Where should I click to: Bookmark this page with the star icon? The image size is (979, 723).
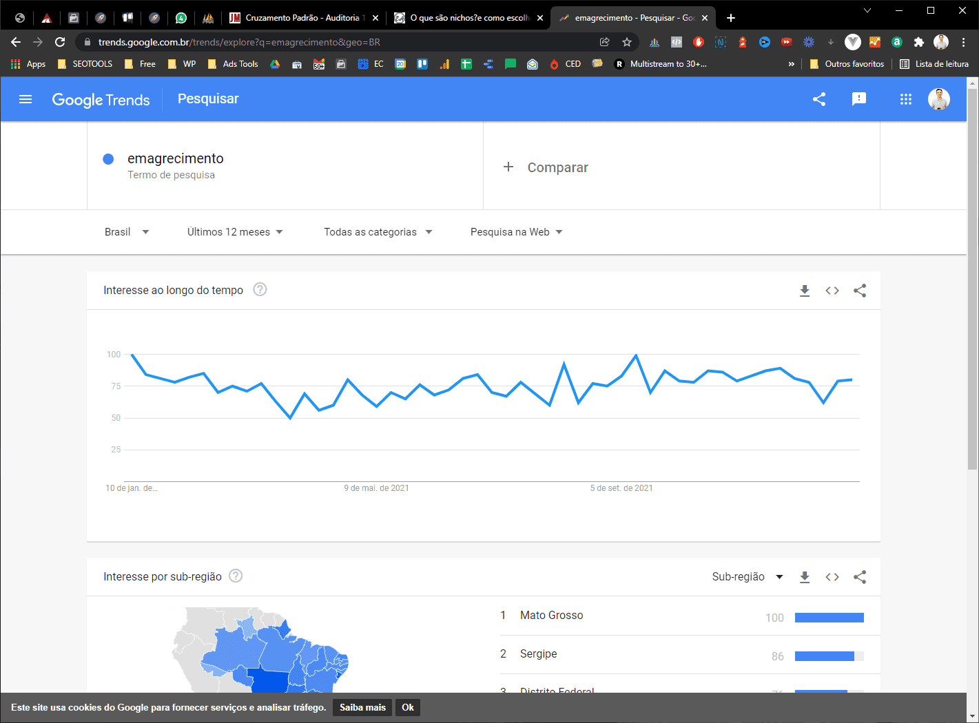pyautogui.click(x=627, y=42)
